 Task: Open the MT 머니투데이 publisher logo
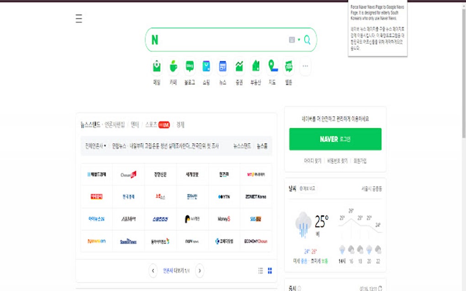(x=256, y=174)
